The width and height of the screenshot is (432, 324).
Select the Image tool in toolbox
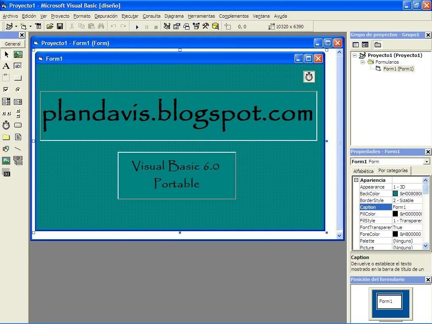6,160
